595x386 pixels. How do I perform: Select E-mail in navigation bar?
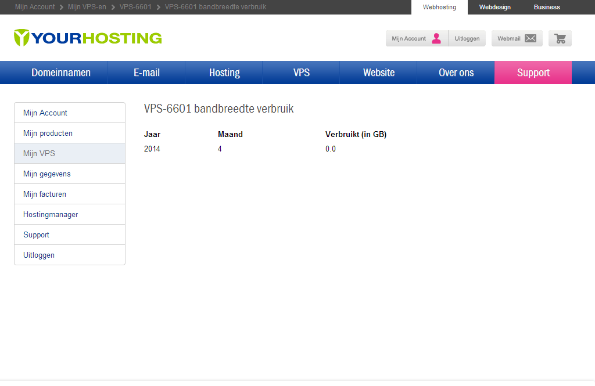tap(146, 73)
